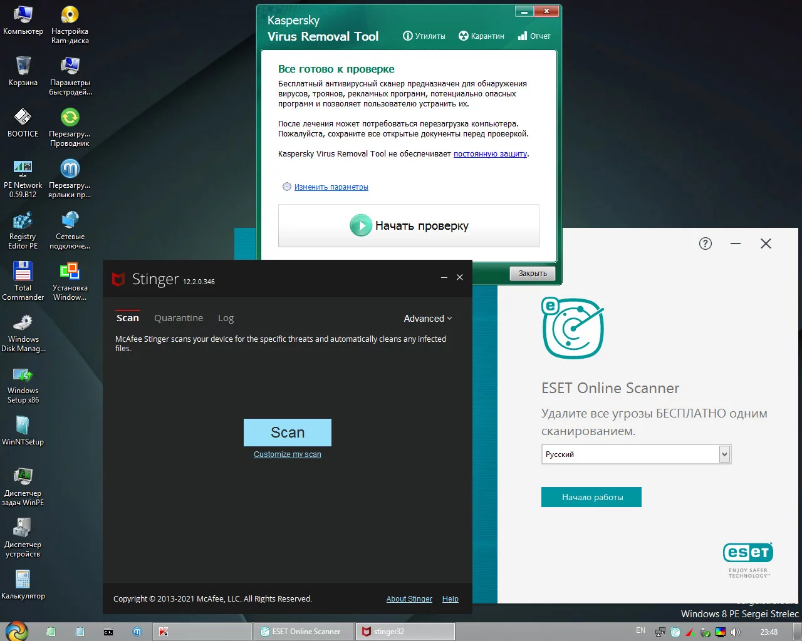Image resolution: width=802 pixels, height=641 pixels.
Task: Open the Параметры быстродействия desktop icon
Action: click(70, 76)
